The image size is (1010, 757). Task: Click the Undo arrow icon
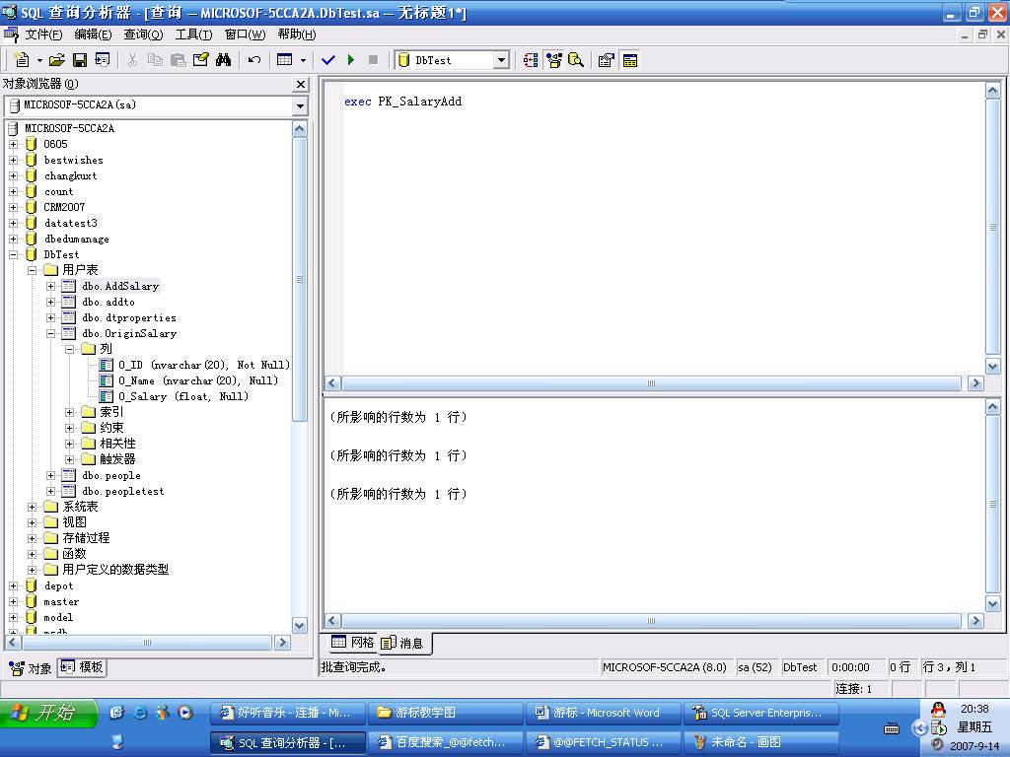click(x=254, y=60)
